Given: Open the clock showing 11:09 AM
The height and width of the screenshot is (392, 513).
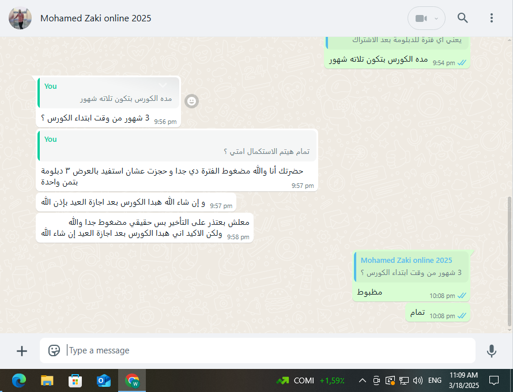Looking at the screenshot, I should (x=463, y=380).
